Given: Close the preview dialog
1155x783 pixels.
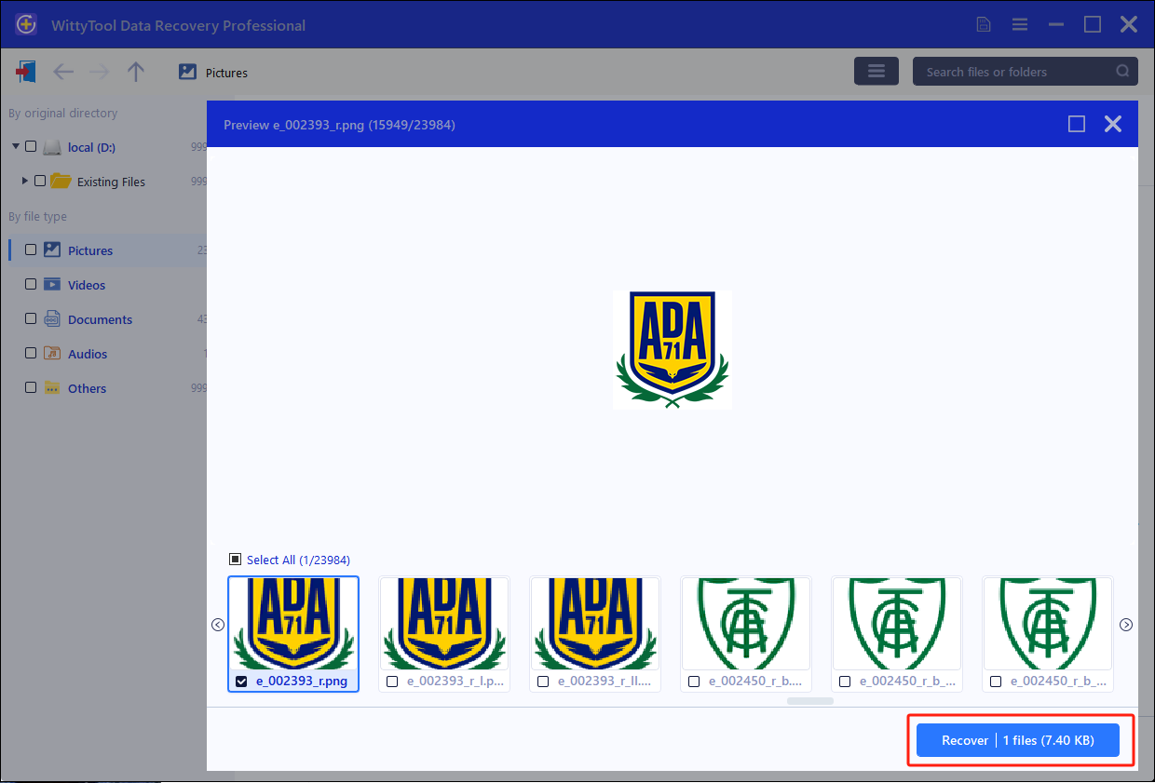Looking at the screenshot, I should [x=1112, y=124].
